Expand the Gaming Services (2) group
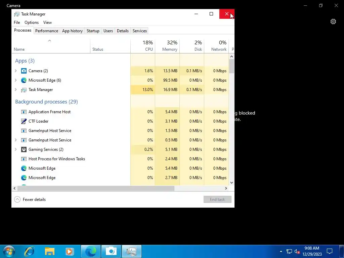344x258 pixels. point(15,149)
